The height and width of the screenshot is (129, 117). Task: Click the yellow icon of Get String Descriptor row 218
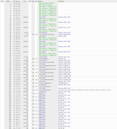click(40, 80)
